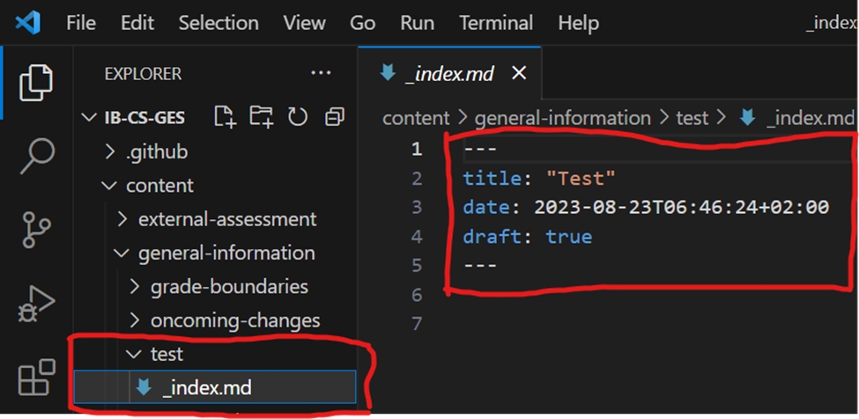The height and width of the screenshot is (419, 859).
Task: Open the File menu
Action: (x=81, y=23)
